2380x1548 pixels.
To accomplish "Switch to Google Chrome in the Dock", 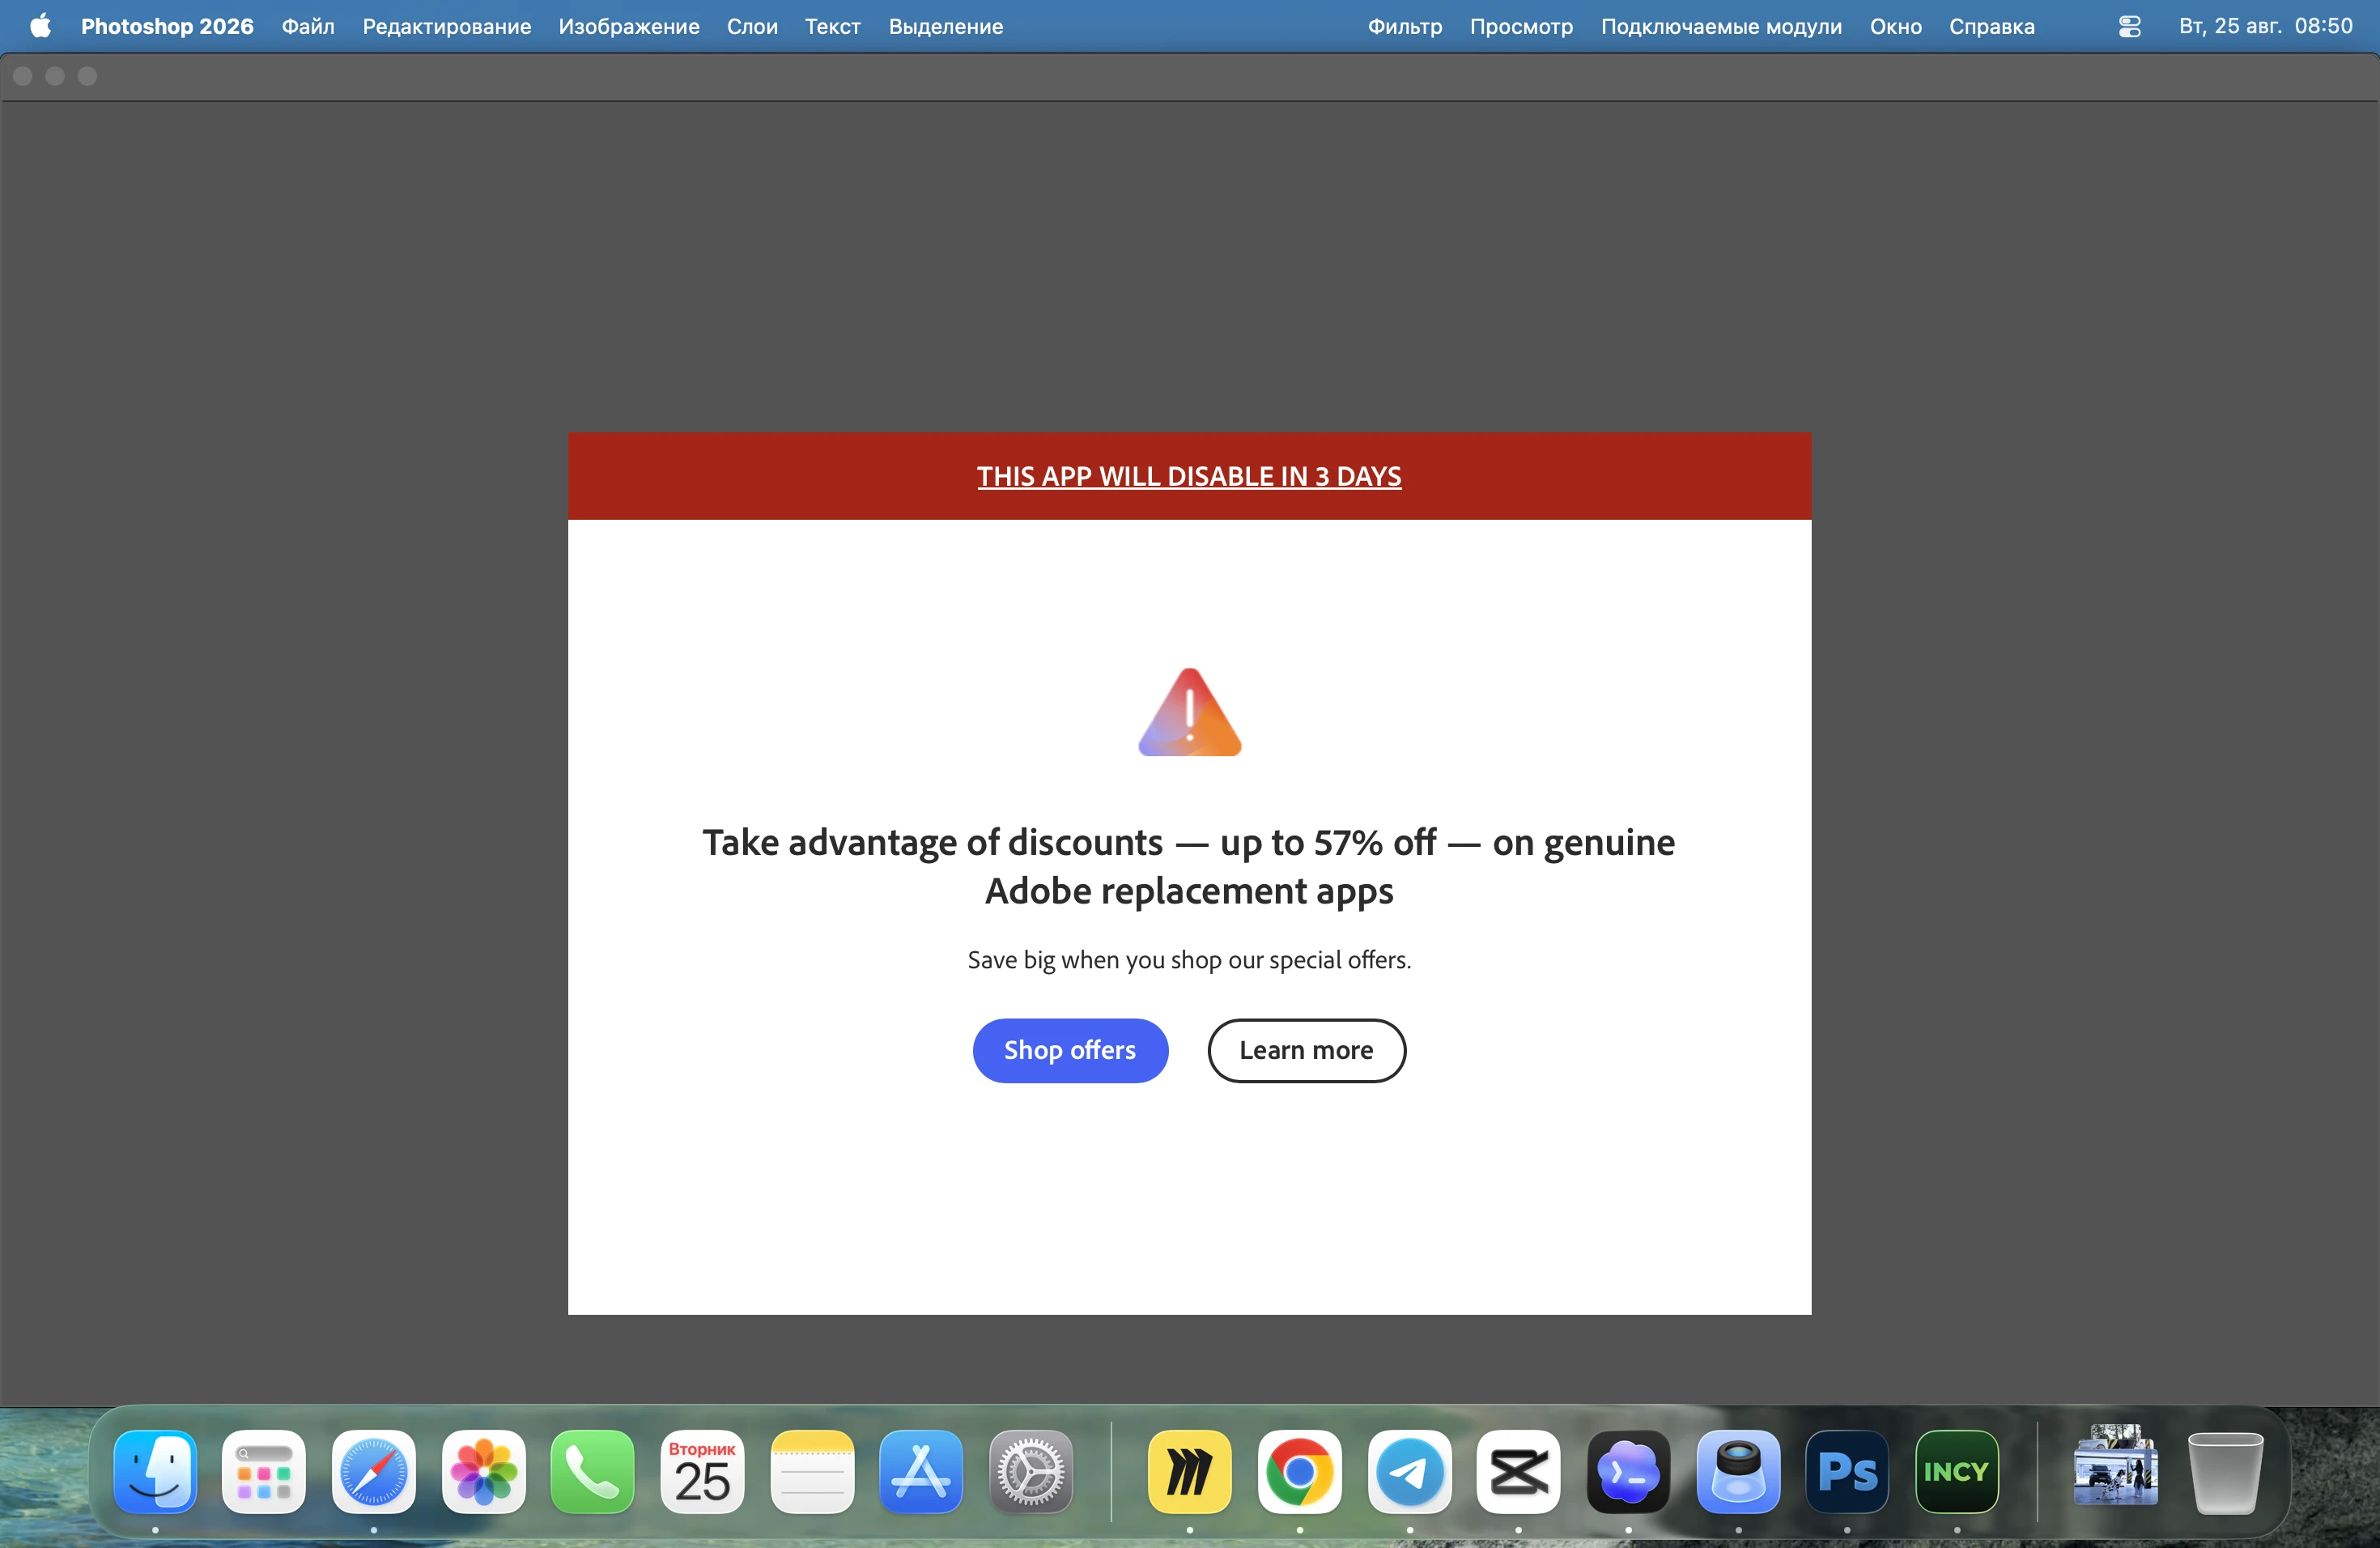I will [1300, 1471].
